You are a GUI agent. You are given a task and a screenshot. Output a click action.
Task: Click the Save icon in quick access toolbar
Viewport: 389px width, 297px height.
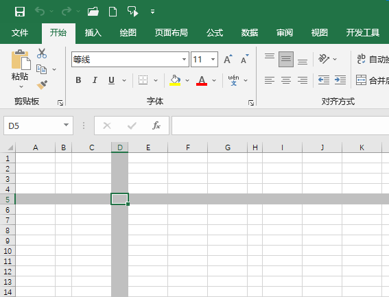20,12
